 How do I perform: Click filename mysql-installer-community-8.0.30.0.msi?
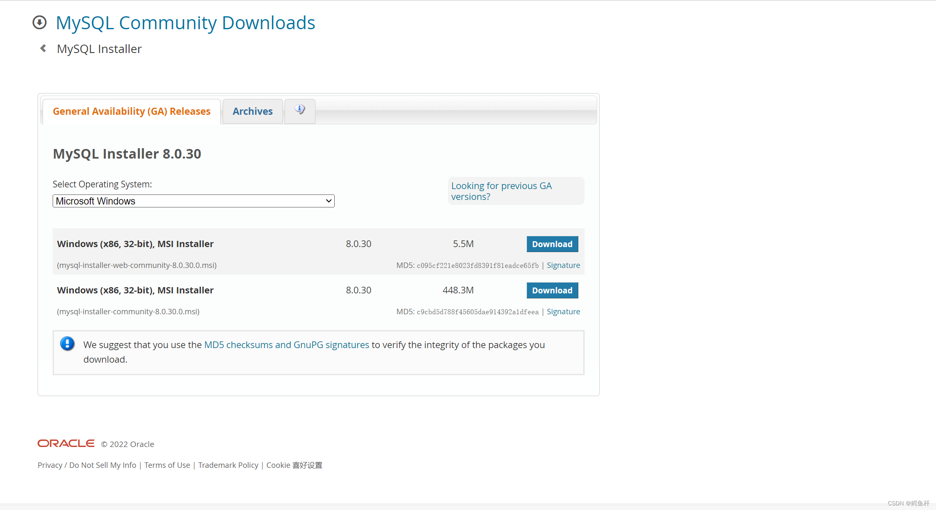[128, 312]
